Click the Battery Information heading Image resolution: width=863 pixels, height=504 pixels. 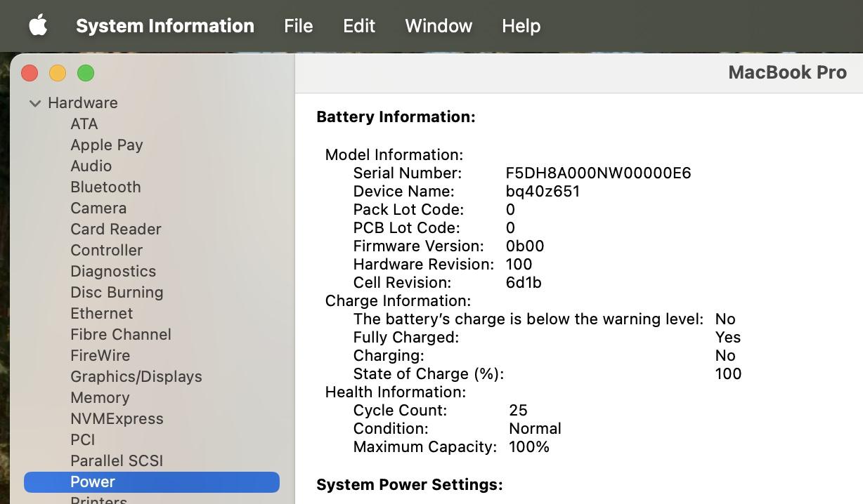point(396,117)
